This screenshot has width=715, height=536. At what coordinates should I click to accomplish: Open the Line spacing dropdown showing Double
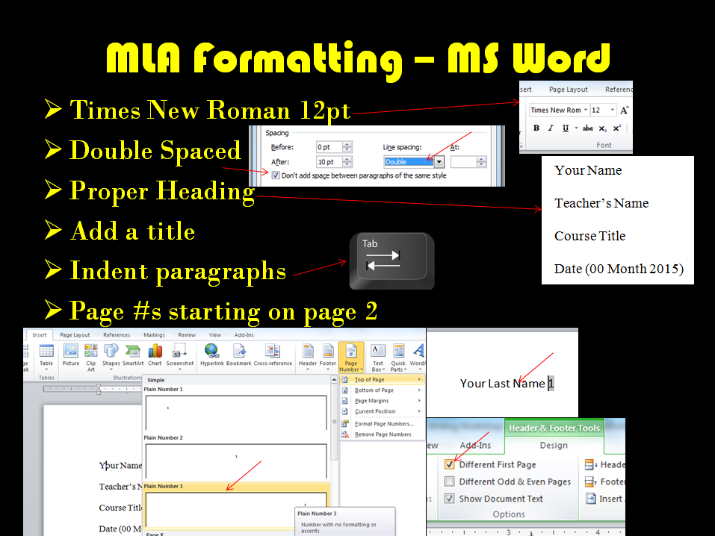click(414, 162)
